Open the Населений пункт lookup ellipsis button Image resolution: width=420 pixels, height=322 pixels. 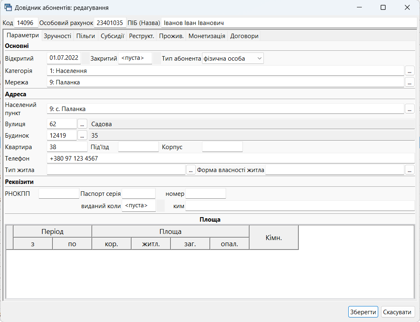click(410, 109)
